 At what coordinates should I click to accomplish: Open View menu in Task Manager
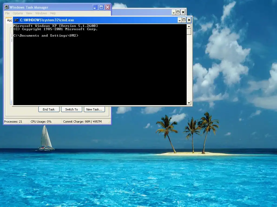click(29, 13)
